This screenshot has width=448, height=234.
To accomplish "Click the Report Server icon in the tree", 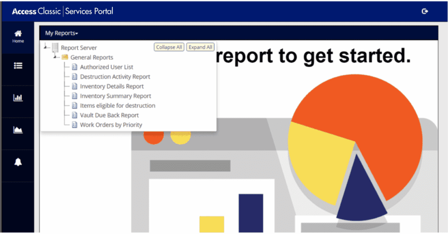I will coord(55,47).
